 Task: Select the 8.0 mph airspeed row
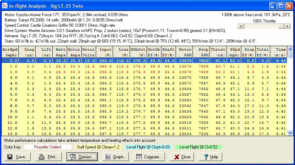[x=144, y=106]
